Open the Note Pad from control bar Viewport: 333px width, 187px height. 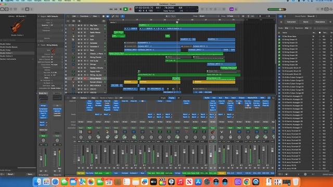point(322,9)
